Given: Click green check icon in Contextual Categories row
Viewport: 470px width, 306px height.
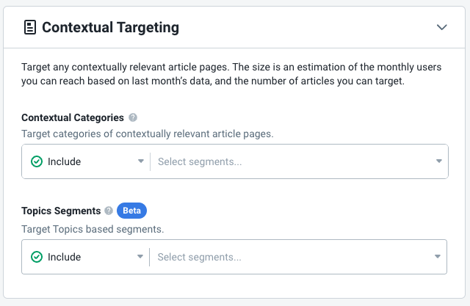Looking at the screenshot, I should [37, 161].
